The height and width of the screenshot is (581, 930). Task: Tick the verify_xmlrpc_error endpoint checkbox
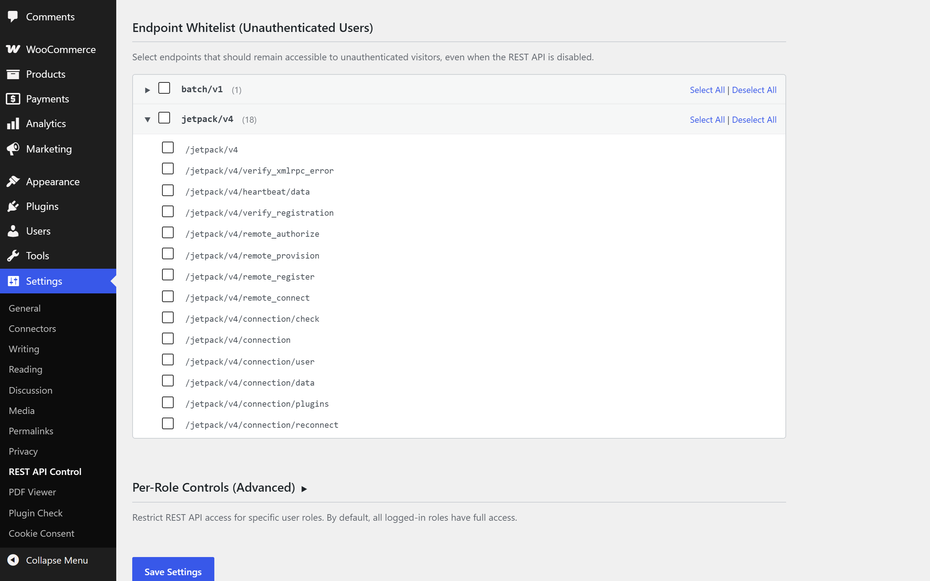[x=168, y=169]
